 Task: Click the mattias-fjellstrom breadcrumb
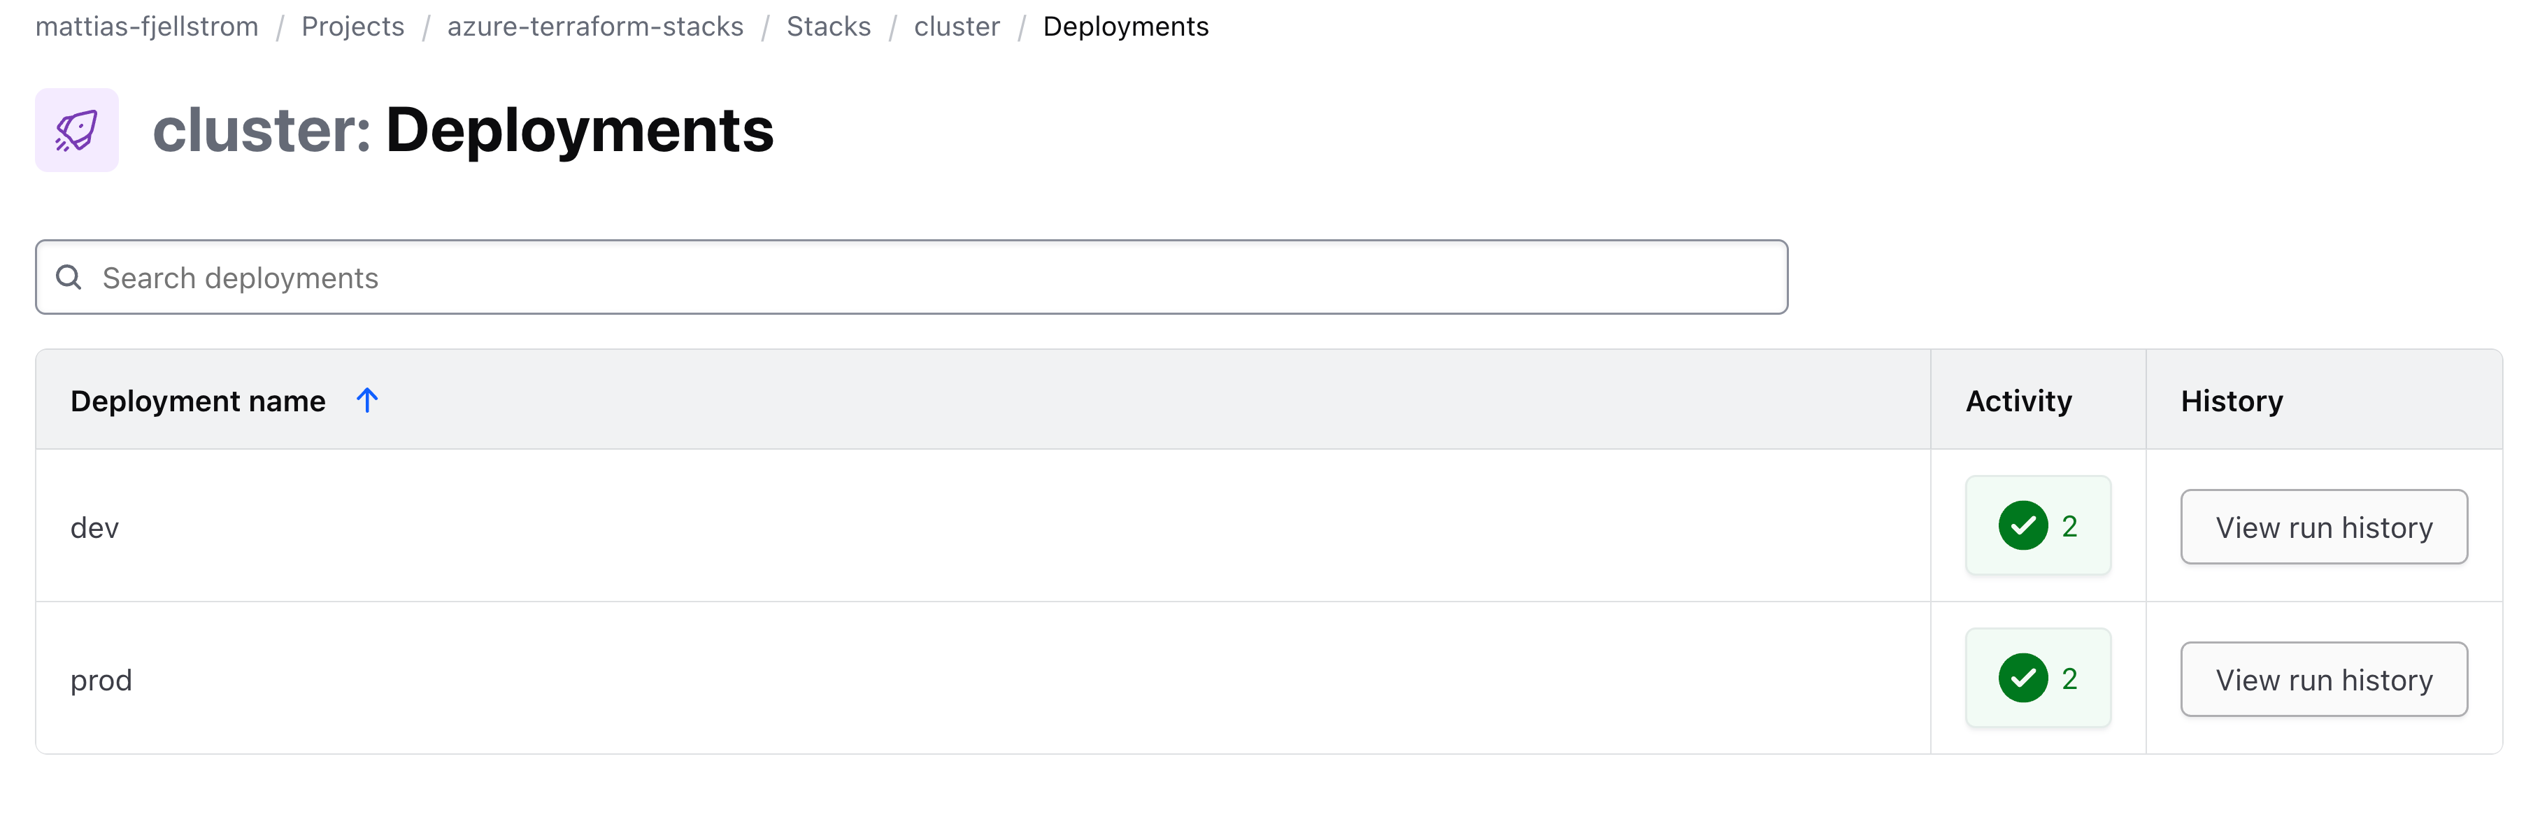(146, 27)
